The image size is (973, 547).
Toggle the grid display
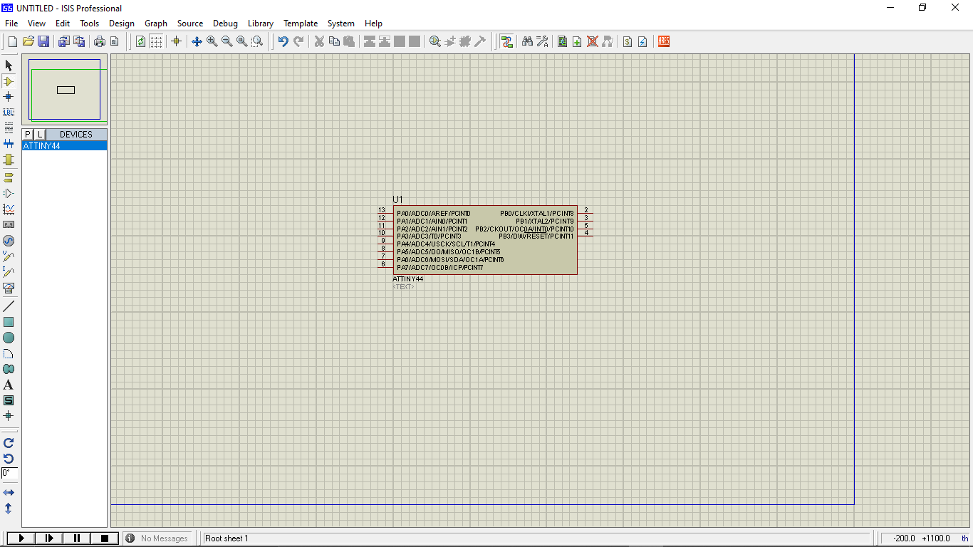156,41
